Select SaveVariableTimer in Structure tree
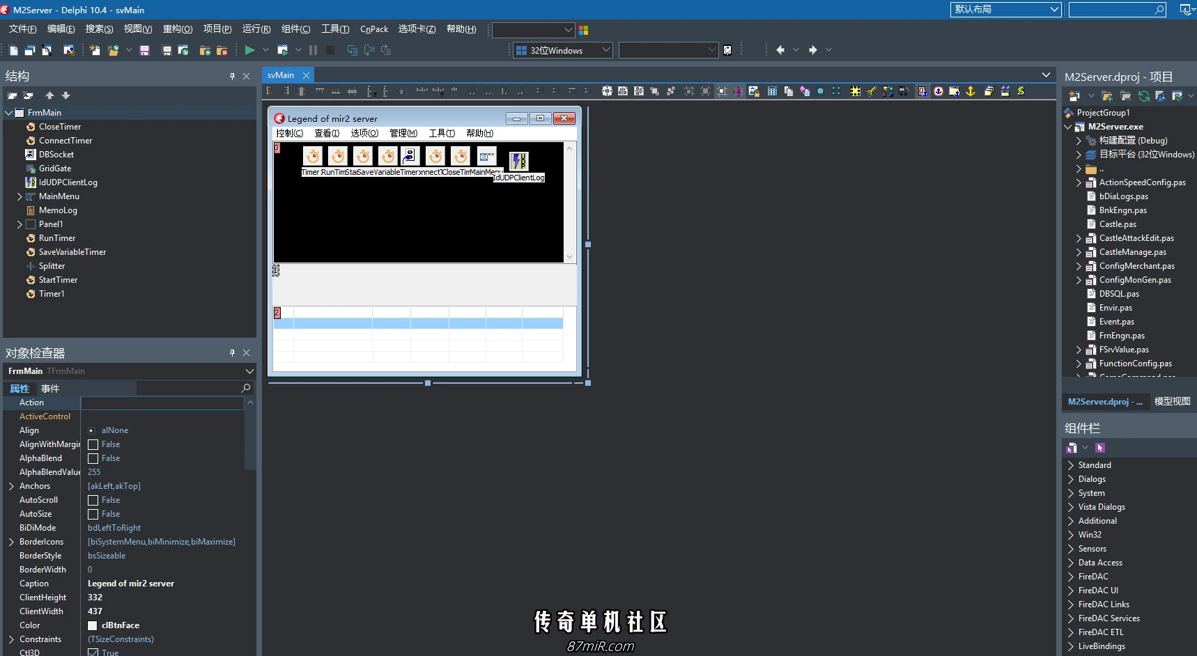 (x=72, y=252)
